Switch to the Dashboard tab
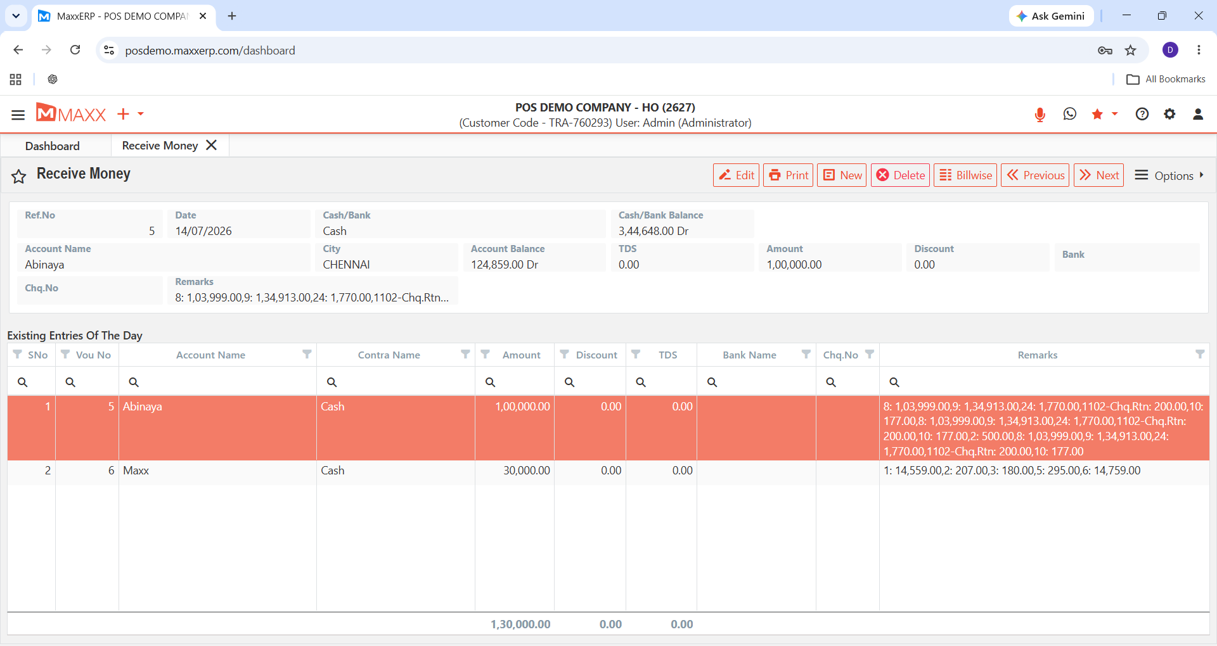Image resolution: width=1217 pixels, height=646 pixels. tap(53, 146)
